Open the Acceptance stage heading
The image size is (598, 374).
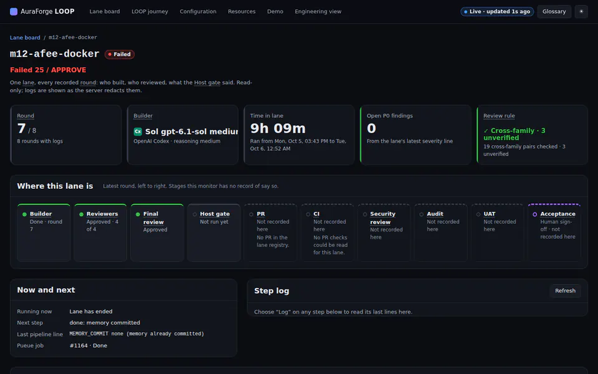[x=558, y=214]
